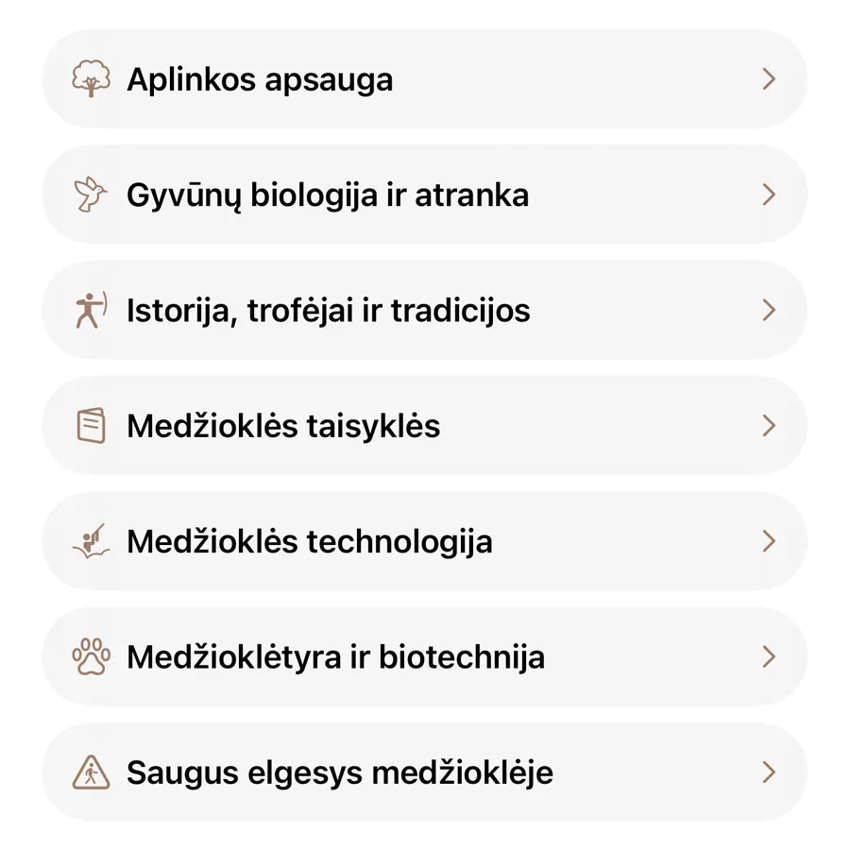Image resolution: width=850 pixels, height=850 pixels.
Task: Click chevron on Saugus elgesys medžioklėje row
Action: [769, 773]
